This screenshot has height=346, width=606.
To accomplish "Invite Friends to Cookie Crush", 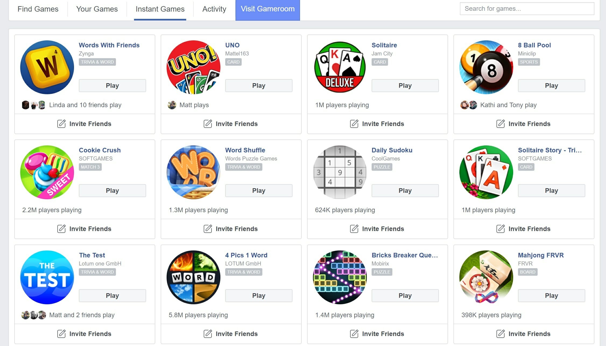I will click(84, 229).
